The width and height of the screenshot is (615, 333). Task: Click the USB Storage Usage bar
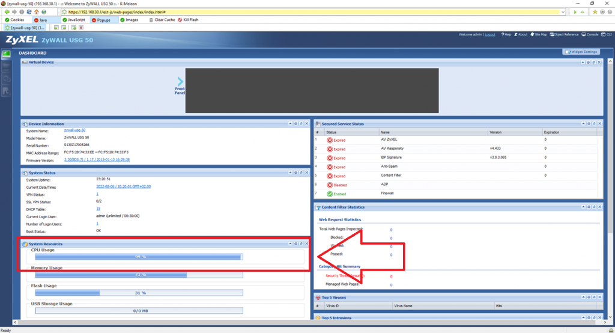click(139, 311)
